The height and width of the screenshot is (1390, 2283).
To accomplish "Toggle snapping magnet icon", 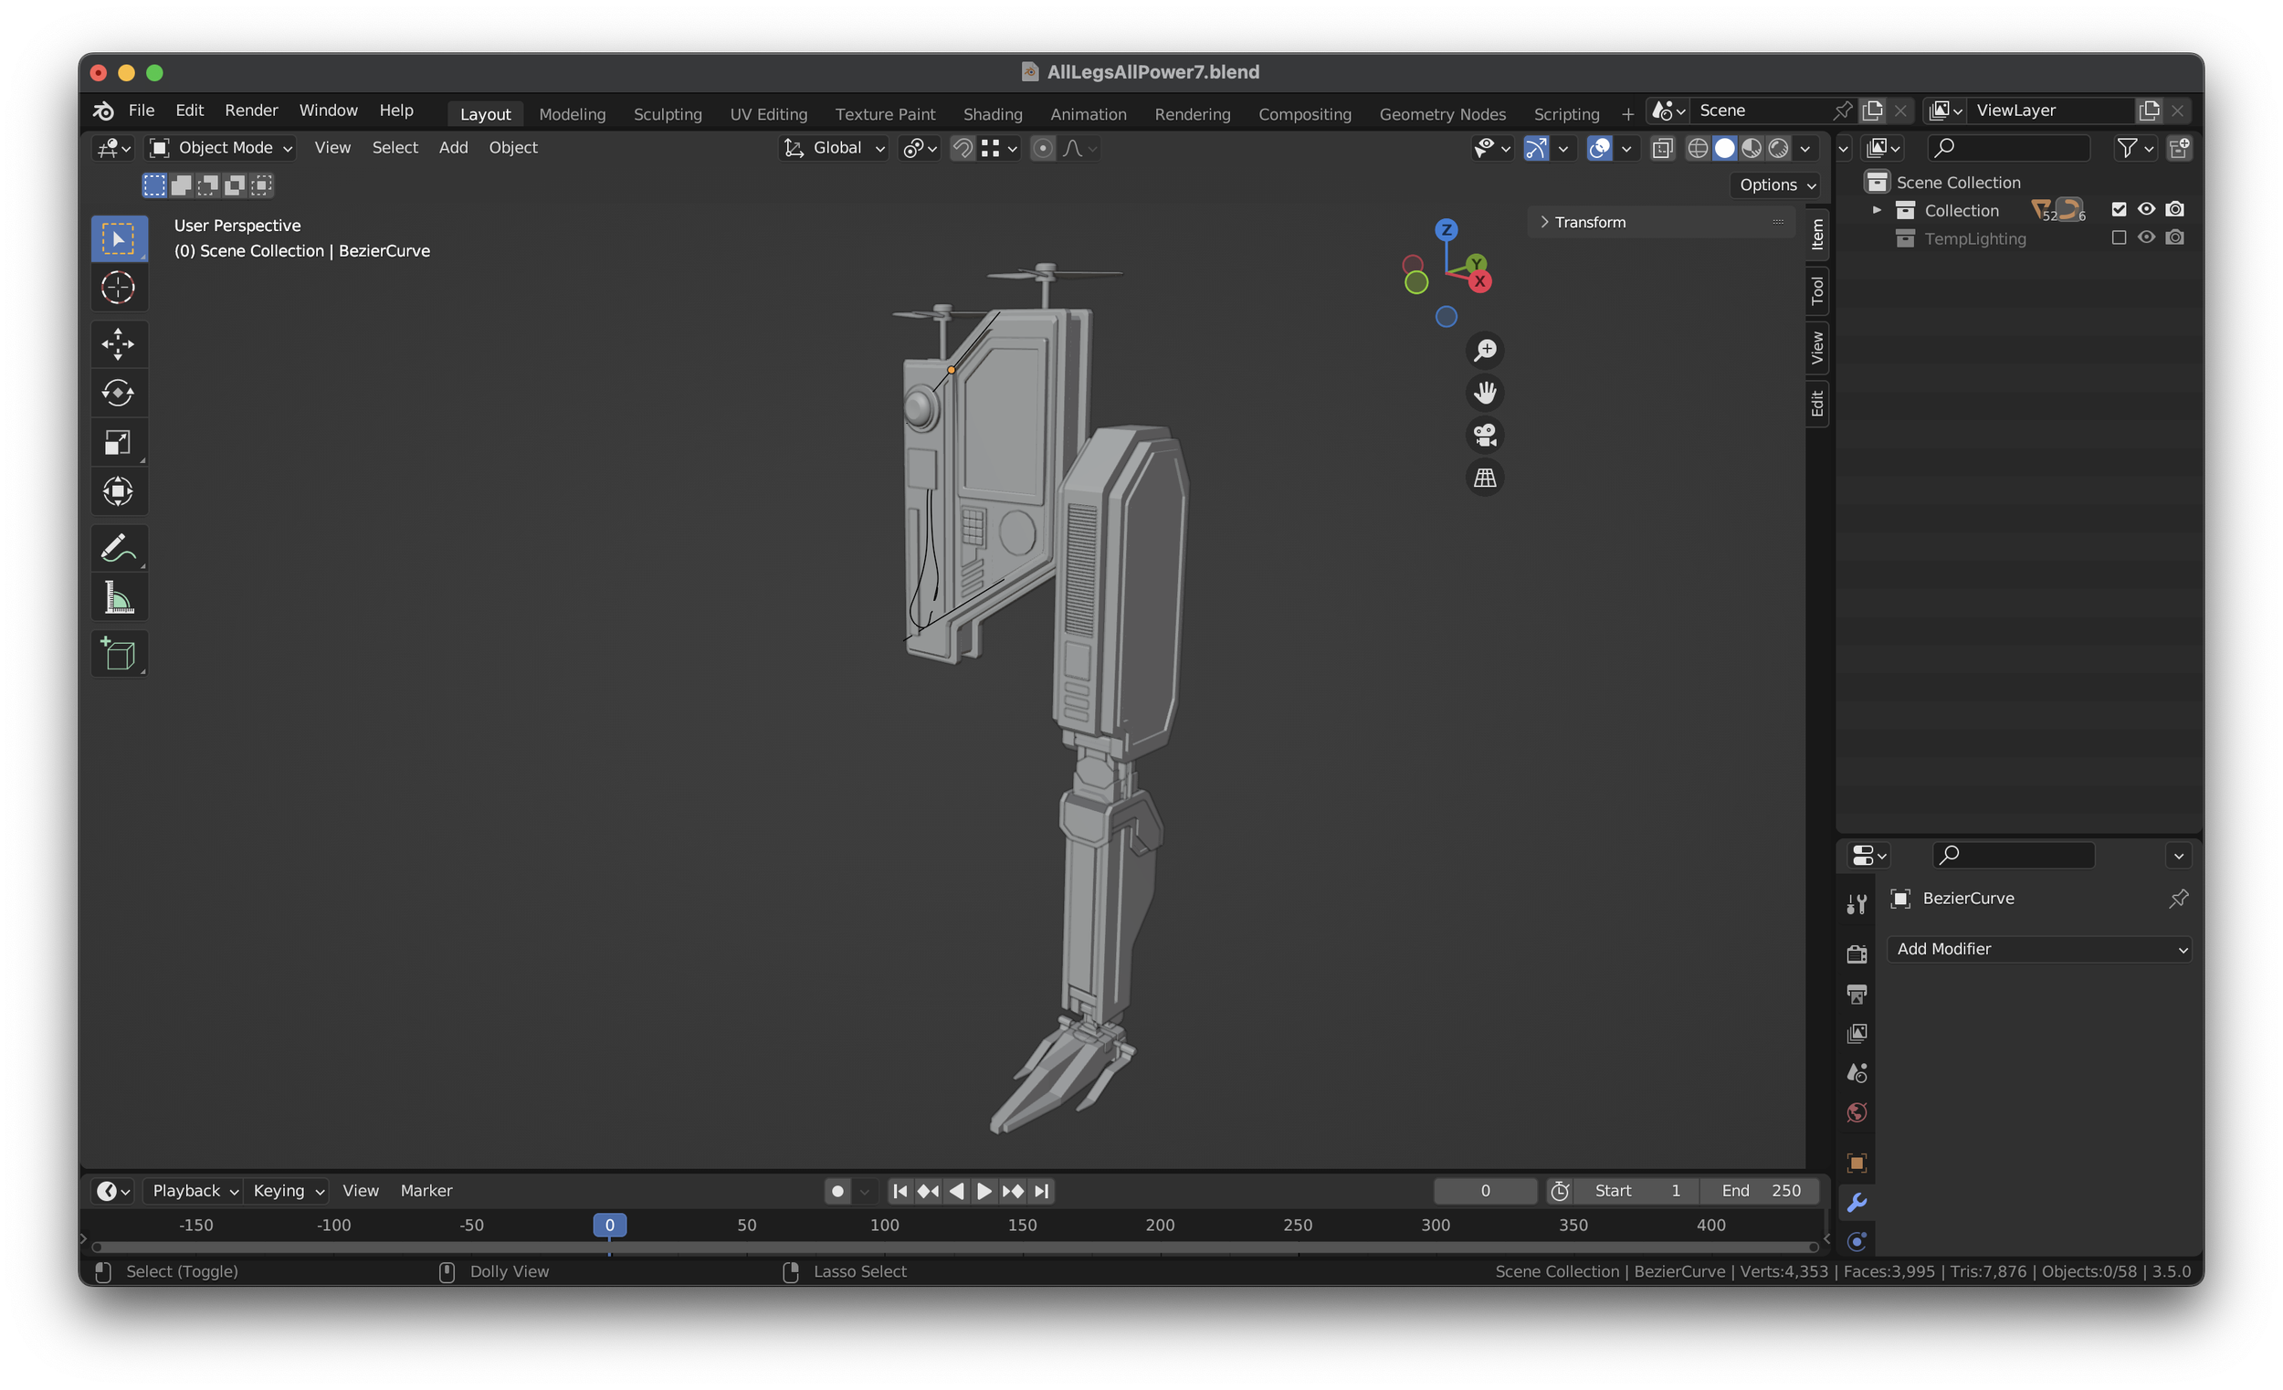I will (x=963, y=148).
